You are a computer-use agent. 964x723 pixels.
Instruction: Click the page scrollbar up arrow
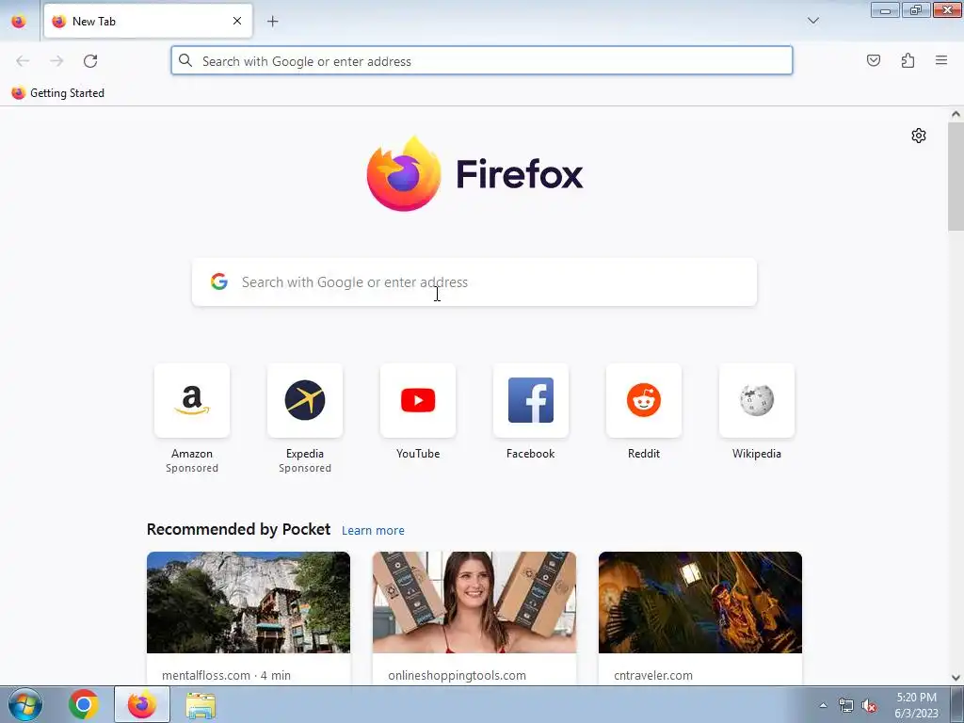[956, 114]
